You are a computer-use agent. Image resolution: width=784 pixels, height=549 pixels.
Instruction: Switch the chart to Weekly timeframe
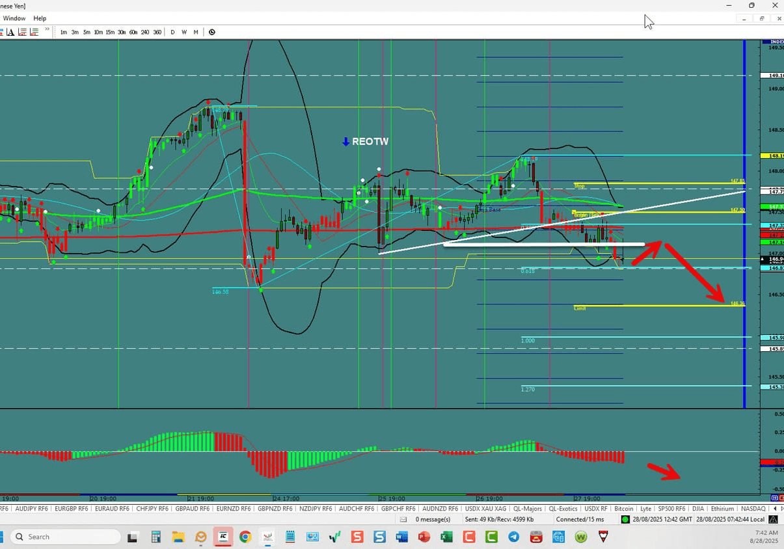coord(184,31)
